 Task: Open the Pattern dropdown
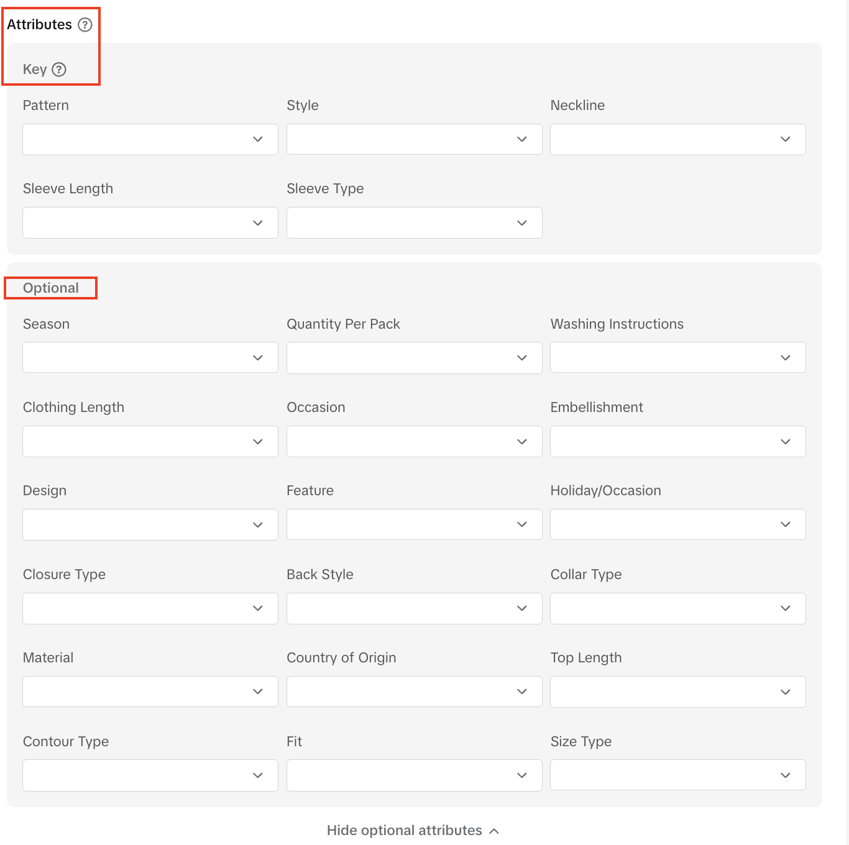[150, 139]
